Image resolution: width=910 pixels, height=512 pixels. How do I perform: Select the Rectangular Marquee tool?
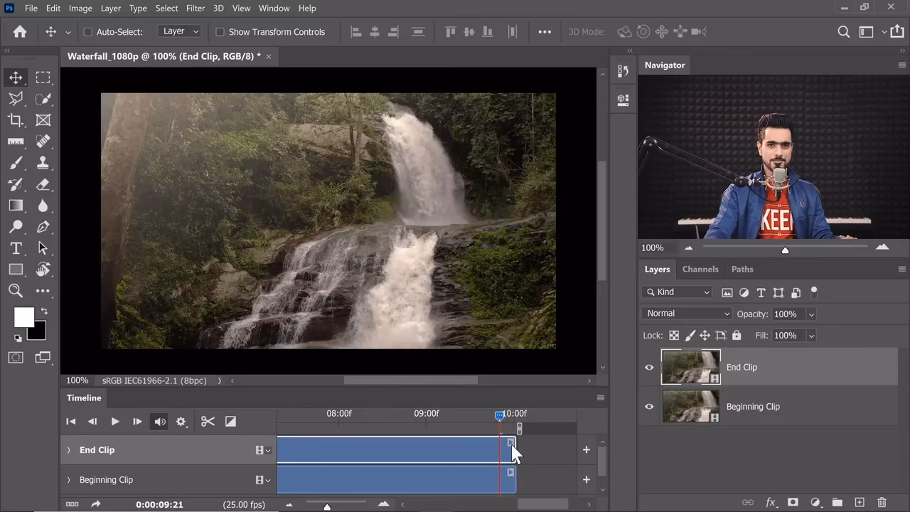(x=43, y=78)
